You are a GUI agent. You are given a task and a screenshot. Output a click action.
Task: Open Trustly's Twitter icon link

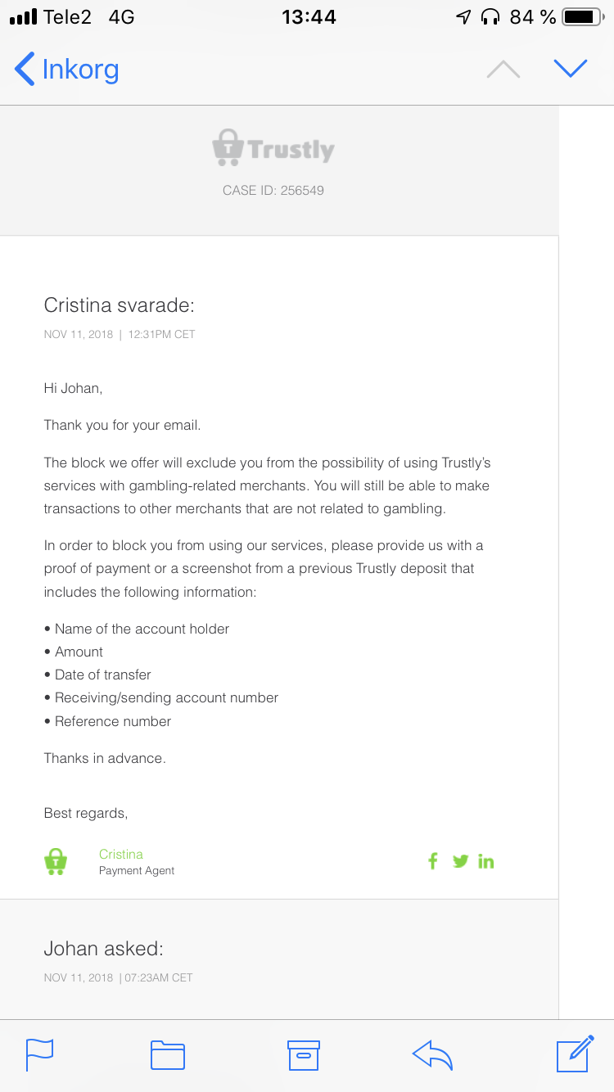pos(460,860)
